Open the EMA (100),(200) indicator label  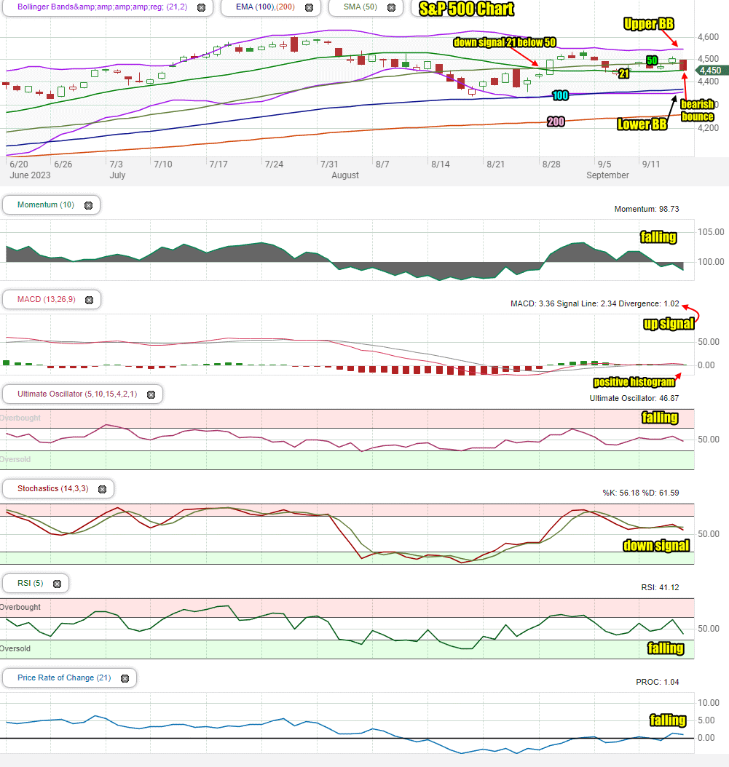pyautogui.click(x=265, y=7)
